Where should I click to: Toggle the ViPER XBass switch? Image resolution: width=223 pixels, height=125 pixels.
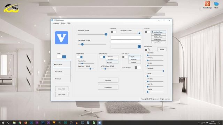80,57
